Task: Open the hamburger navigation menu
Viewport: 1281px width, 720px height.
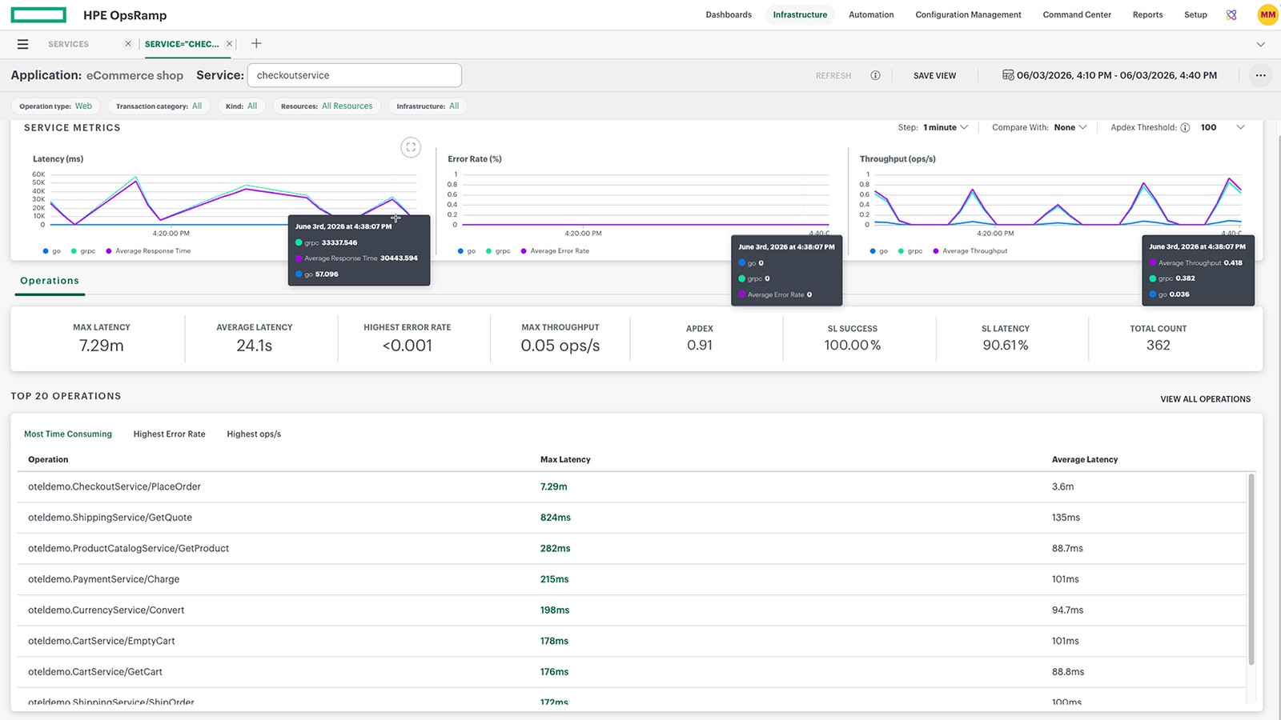Action: tap(22, 44)
